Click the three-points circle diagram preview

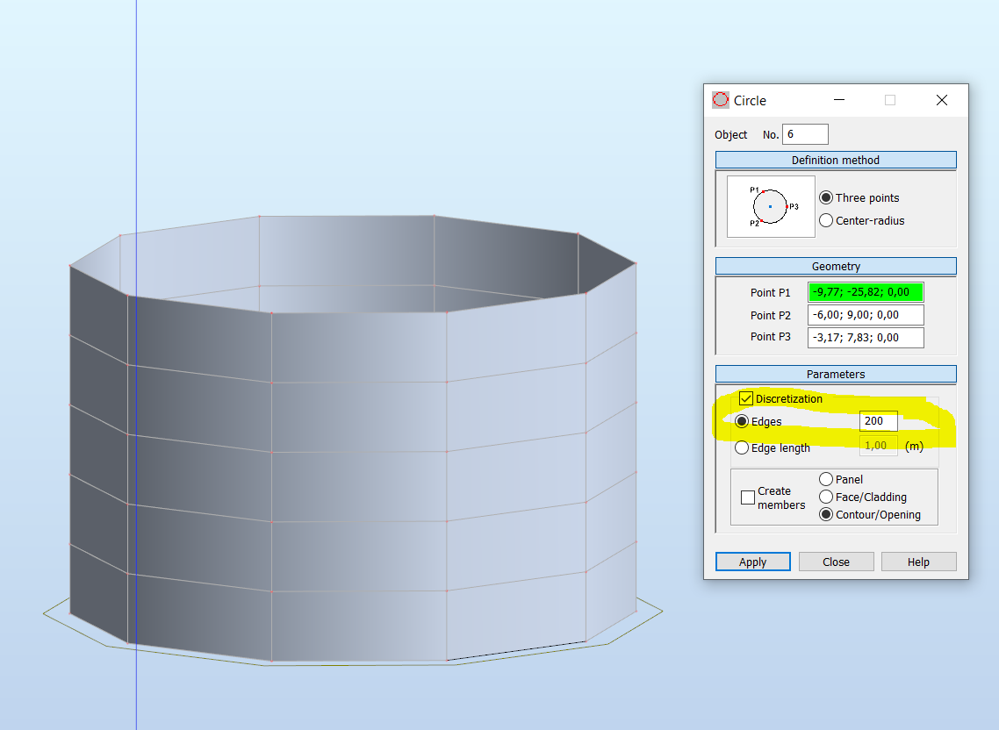click(770, 206)
